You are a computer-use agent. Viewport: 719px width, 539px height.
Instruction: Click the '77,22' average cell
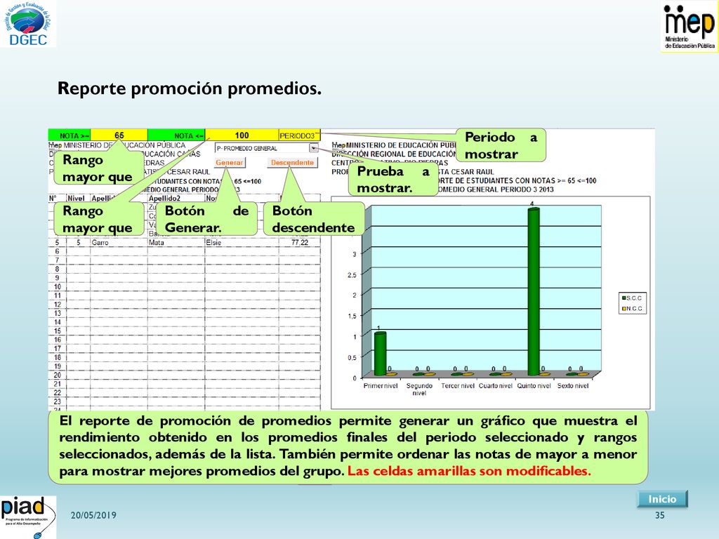[300, 242]
